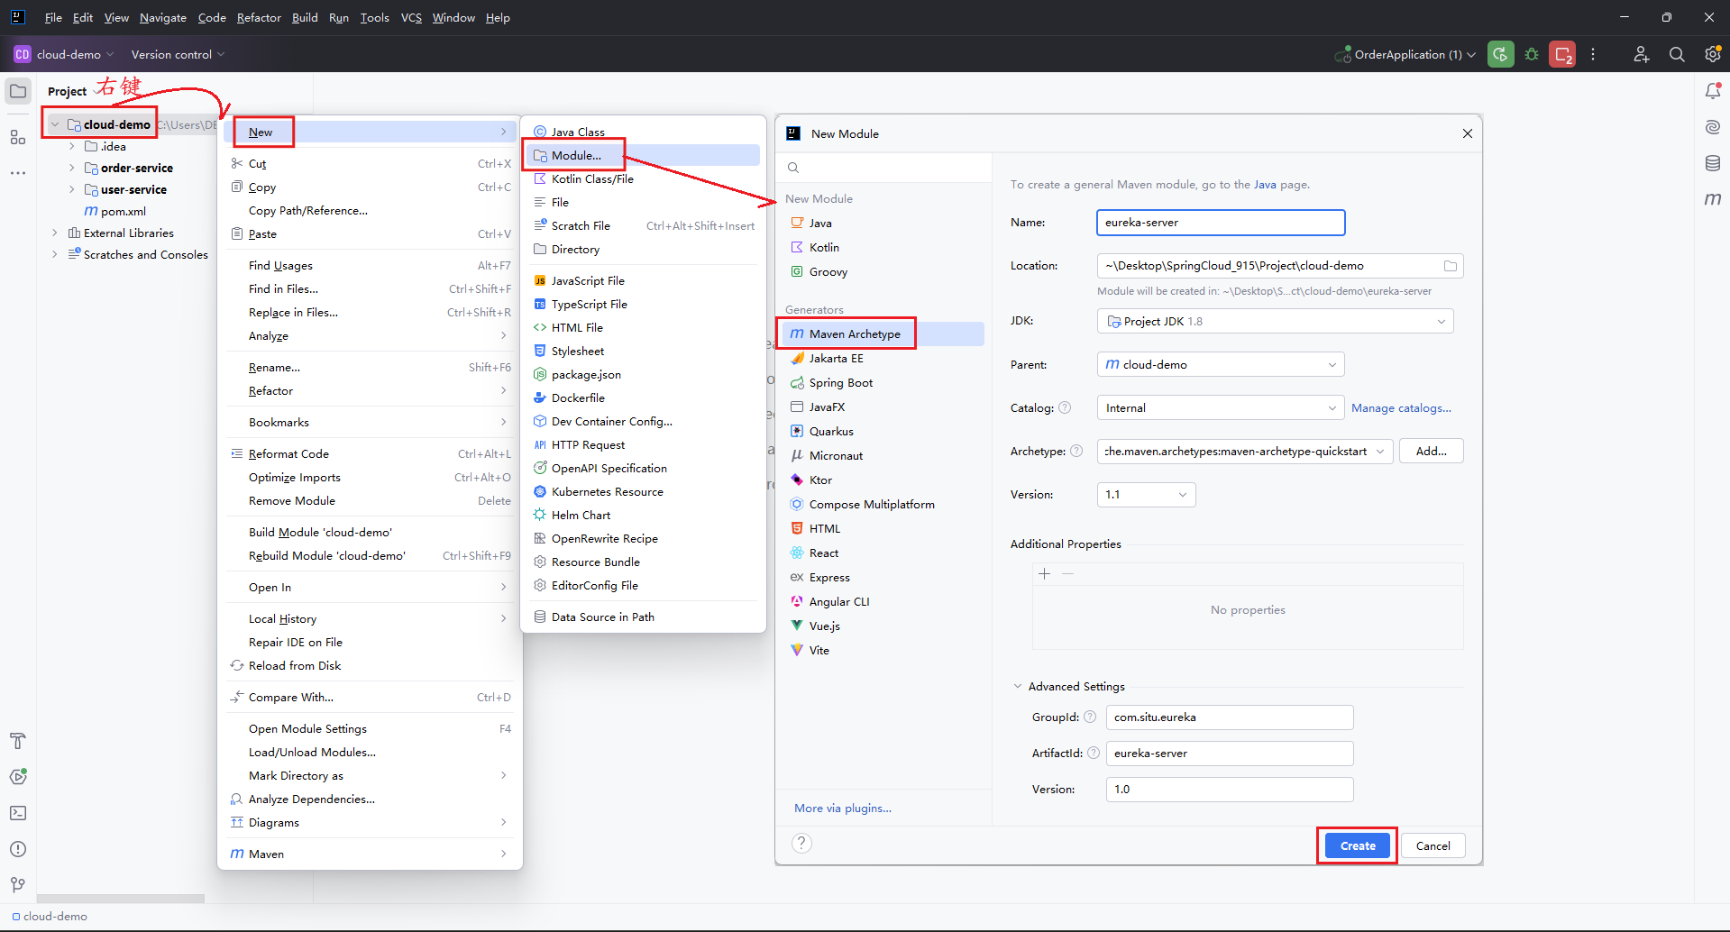This screenshot has height=932, width=1730.
Task: Open the New Module help question mark
Action: pos(801,843)
